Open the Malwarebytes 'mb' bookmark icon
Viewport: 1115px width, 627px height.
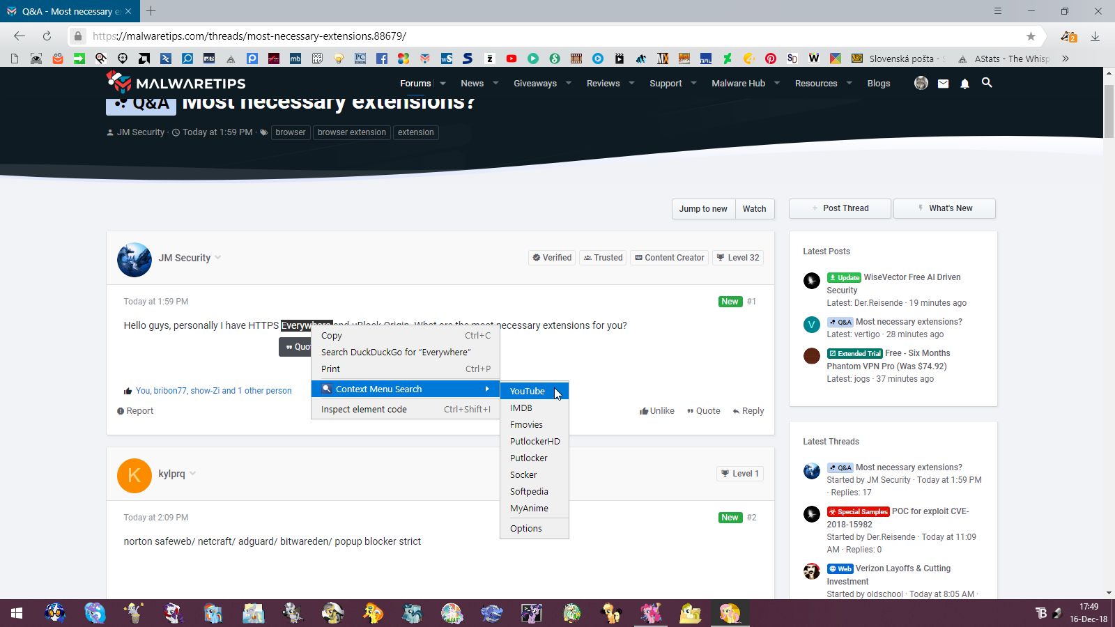295,59
